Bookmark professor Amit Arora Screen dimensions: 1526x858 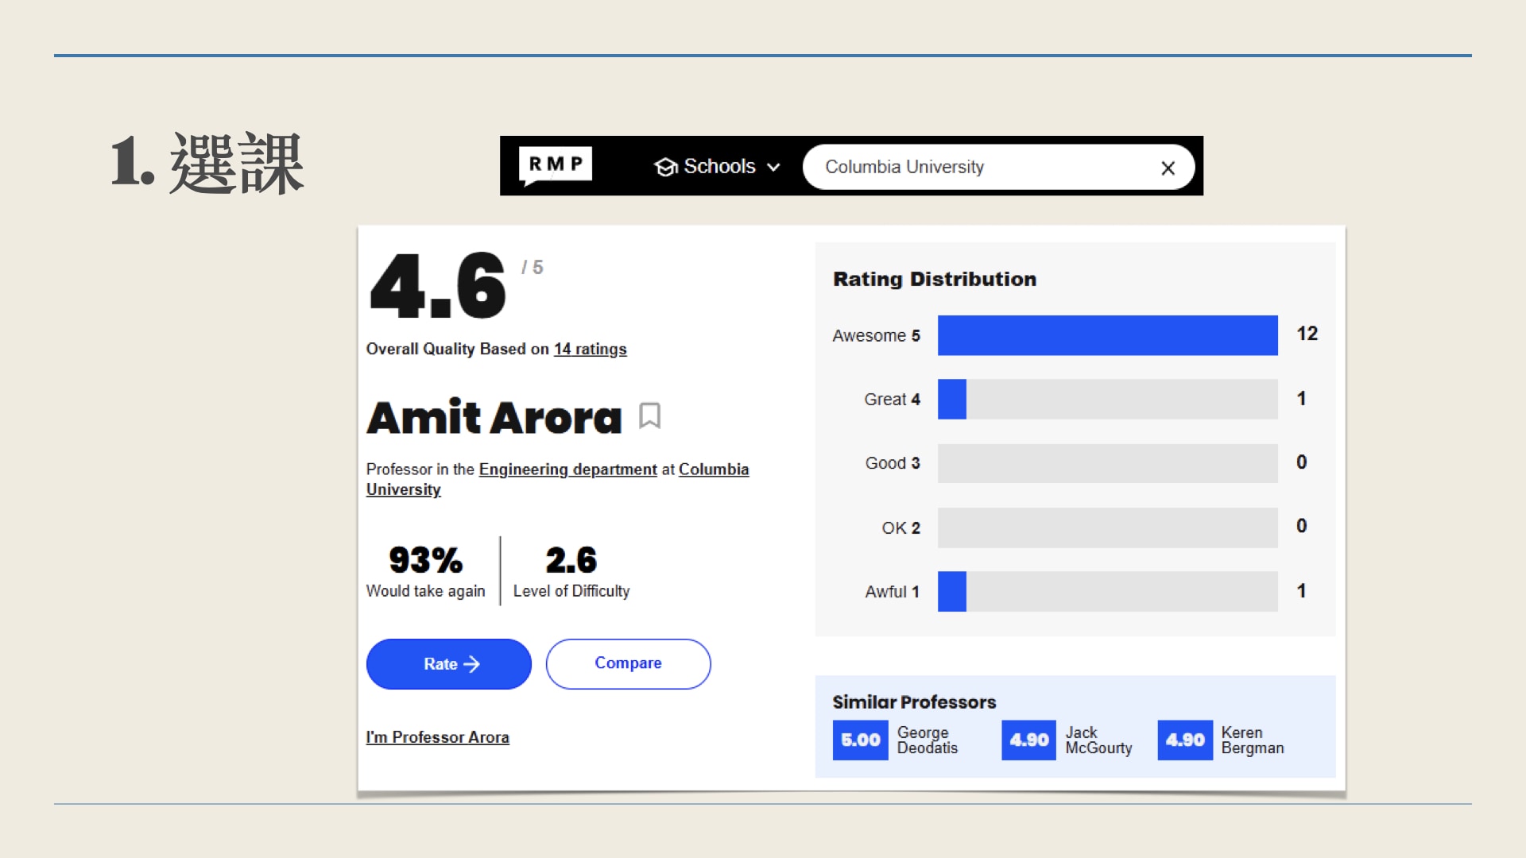tap(649, 415)
